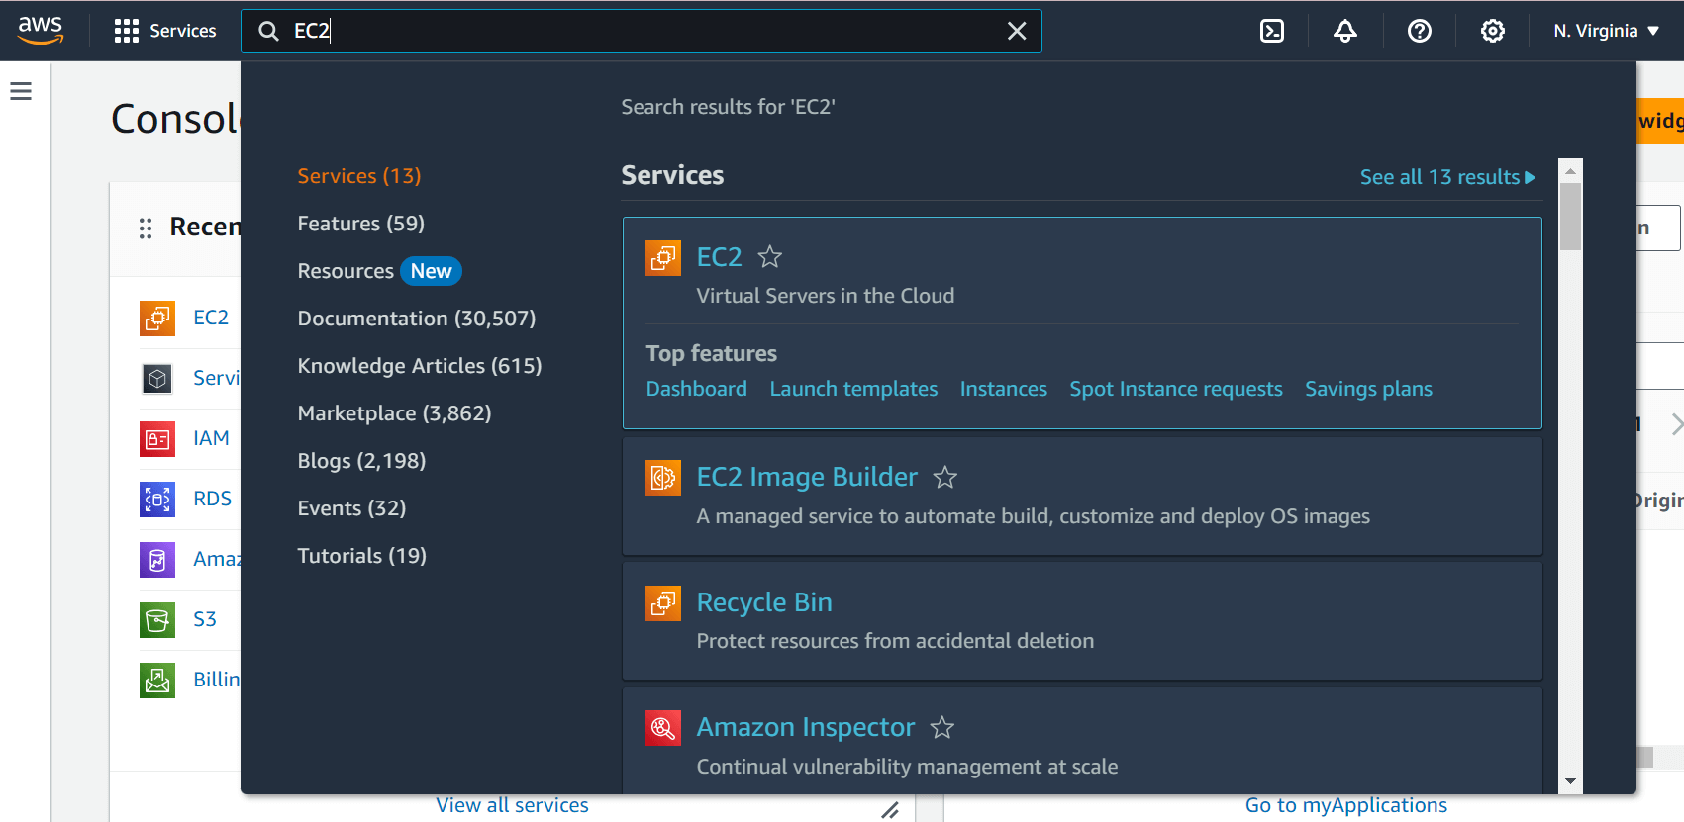Click the scroll down arrow in results
Screen dimensions: 1684x822
click(x=1570, y=781)
